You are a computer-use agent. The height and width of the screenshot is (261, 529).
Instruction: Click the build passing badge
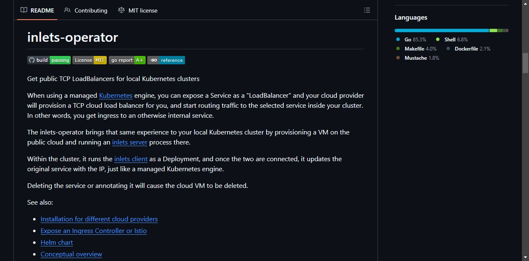click(49, 60)
